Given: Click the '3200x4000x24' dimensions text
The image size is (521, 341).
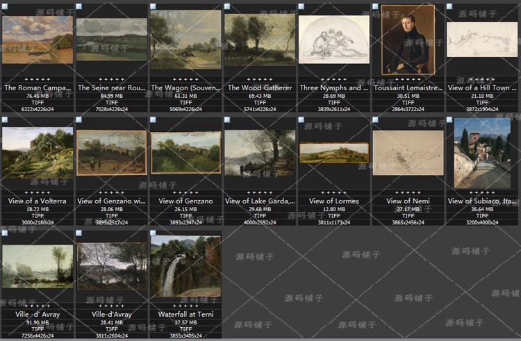Looking at the screenshot, I should click(x=482, y=222).
